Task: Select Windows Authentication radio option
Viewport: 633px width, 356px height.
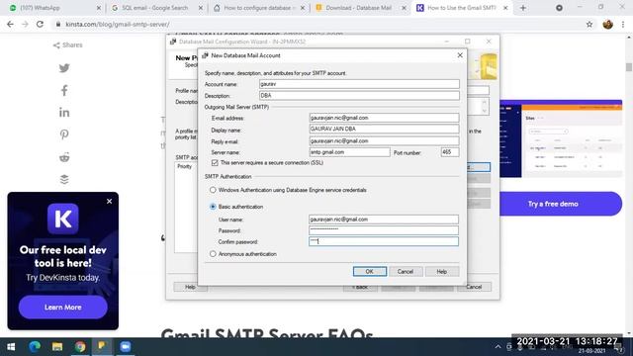Action: (213, 190)
